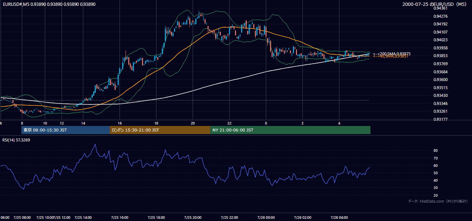The image size is (472, 221).
Task: Click the 7/26 04:00 bottom time label
Action: (x=339, y=218)
